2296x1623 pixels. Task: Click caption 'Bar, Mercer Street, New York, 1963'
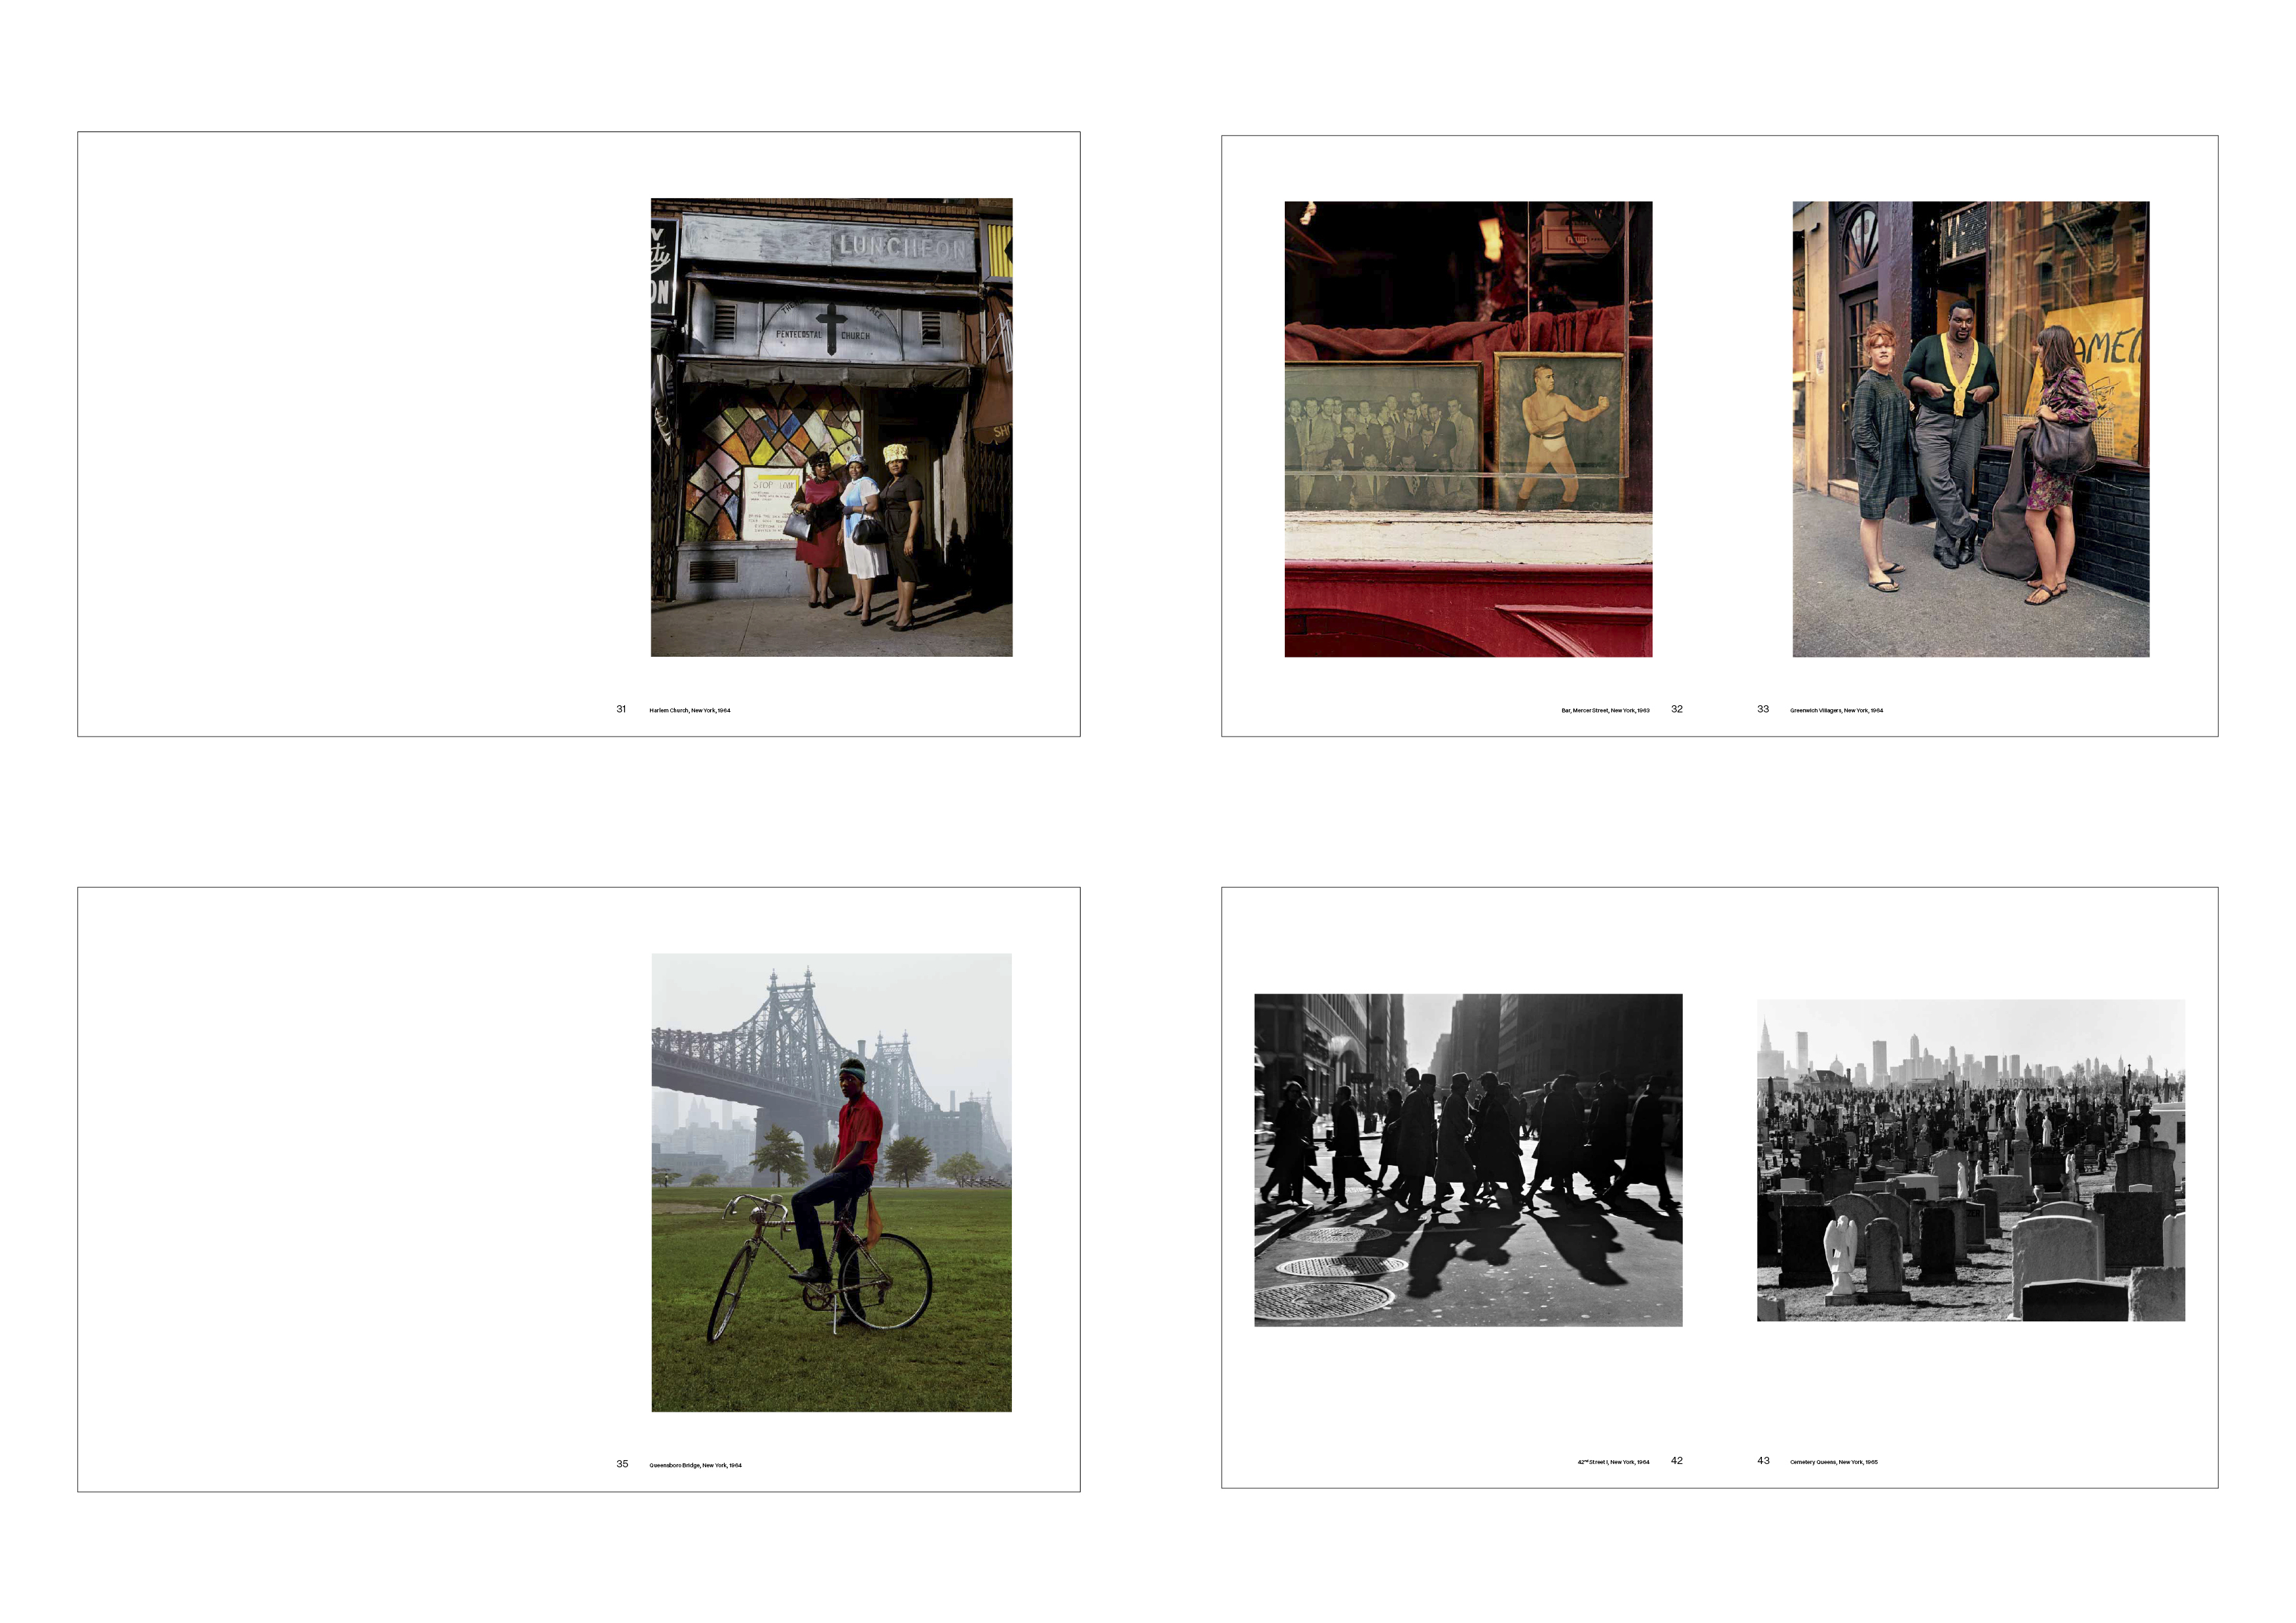[1605, 710]
